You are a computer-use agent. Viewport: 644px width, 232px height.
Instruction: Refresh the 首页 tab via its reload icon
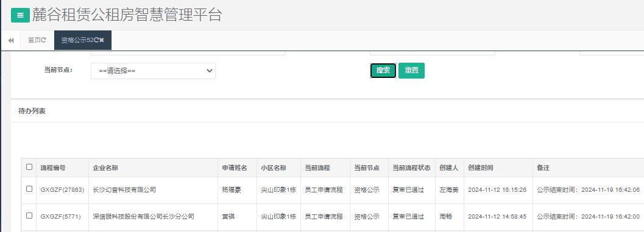click(x=43, y=40)
